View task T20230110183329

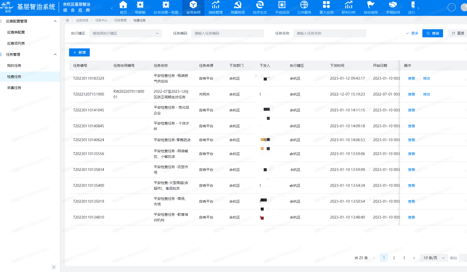tap(411, 78)
